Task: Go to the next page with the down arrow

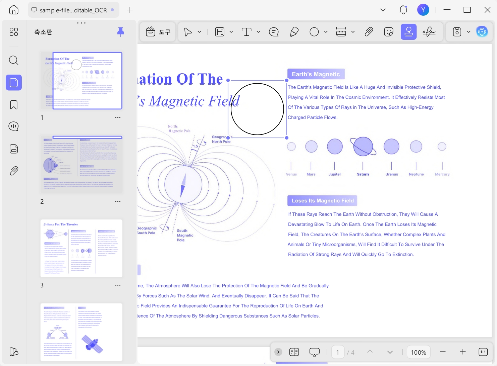Action: (x=390, y=352)
